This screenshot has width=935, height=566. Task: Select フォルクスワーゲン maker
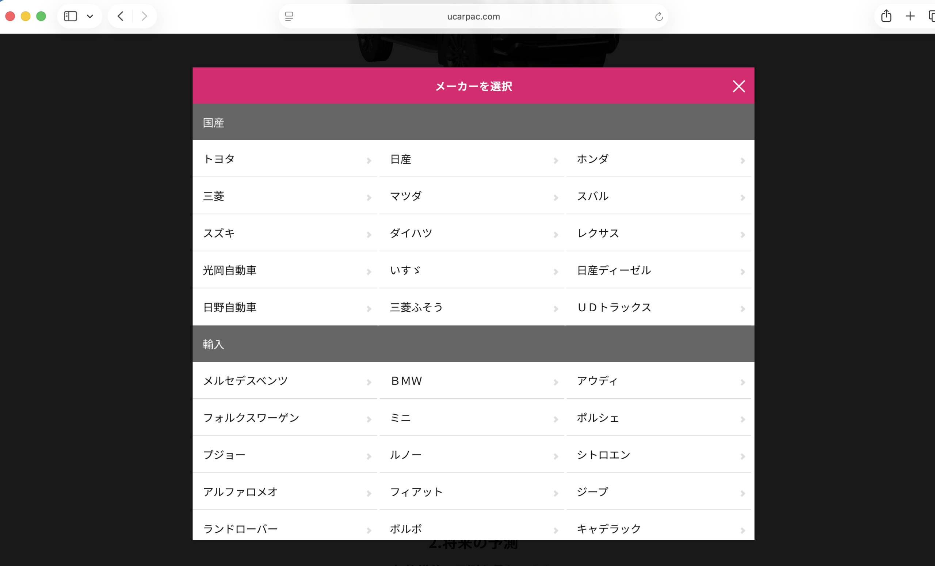click(285, 418)
